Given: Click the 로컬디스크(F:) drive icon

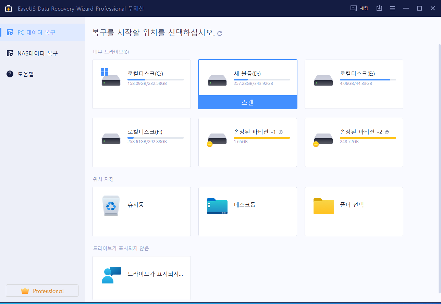Looking at the screenshot, I should (x=111, y=139).
